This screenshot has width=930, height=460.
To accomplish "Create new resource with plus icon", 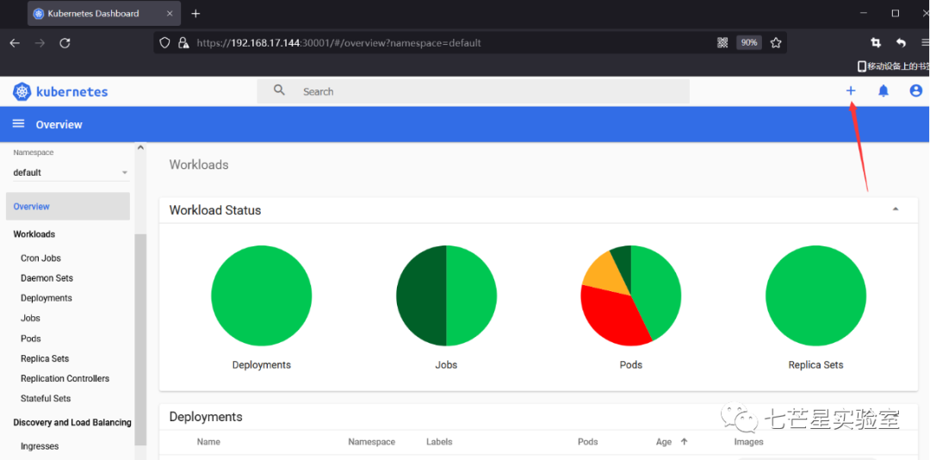I will coord(851,90).
